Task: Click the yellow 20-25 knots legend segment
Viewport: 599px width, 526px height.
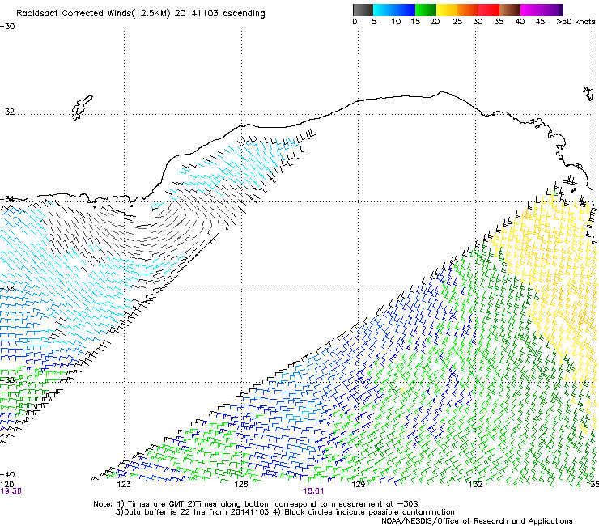Action: 447,10
